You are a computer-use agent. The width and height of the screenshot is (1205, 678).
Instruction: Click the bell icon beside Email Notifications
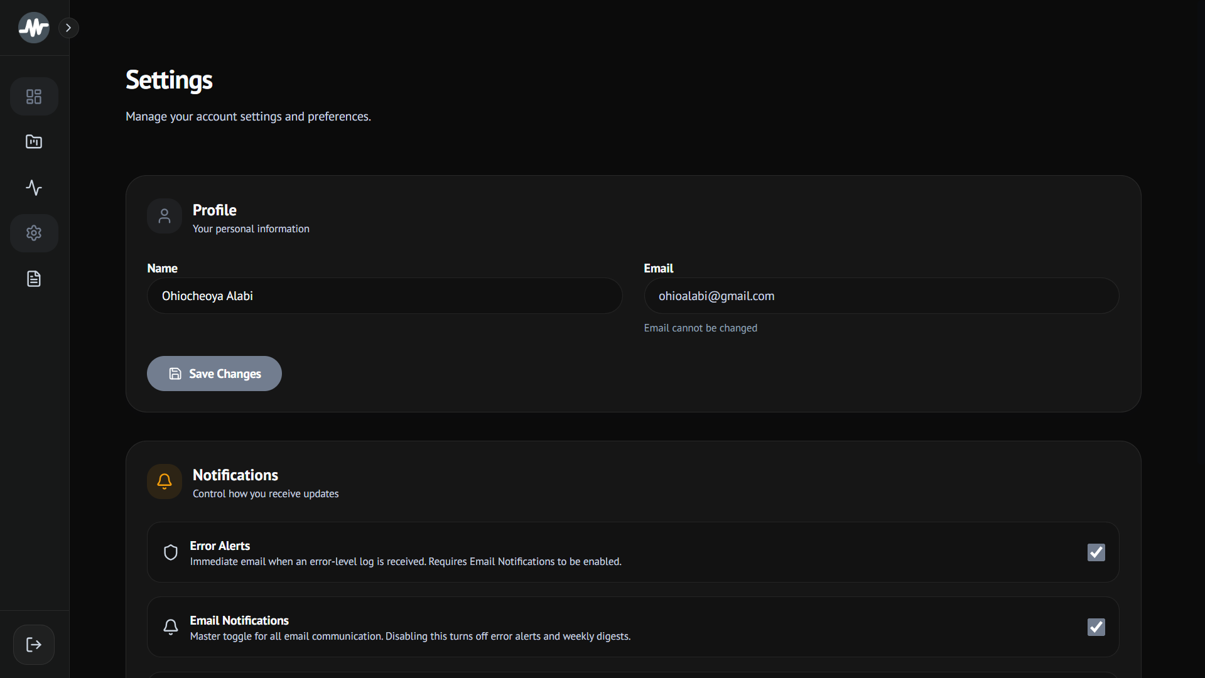(x=171, y=627)
